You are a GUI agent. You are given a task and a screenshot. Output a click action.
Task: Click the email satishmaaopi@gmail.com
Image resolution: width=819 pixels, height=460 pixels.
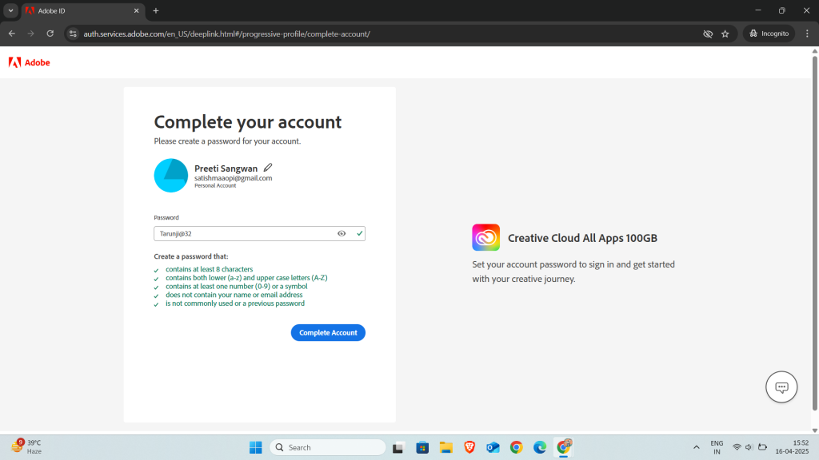[233, 178]
